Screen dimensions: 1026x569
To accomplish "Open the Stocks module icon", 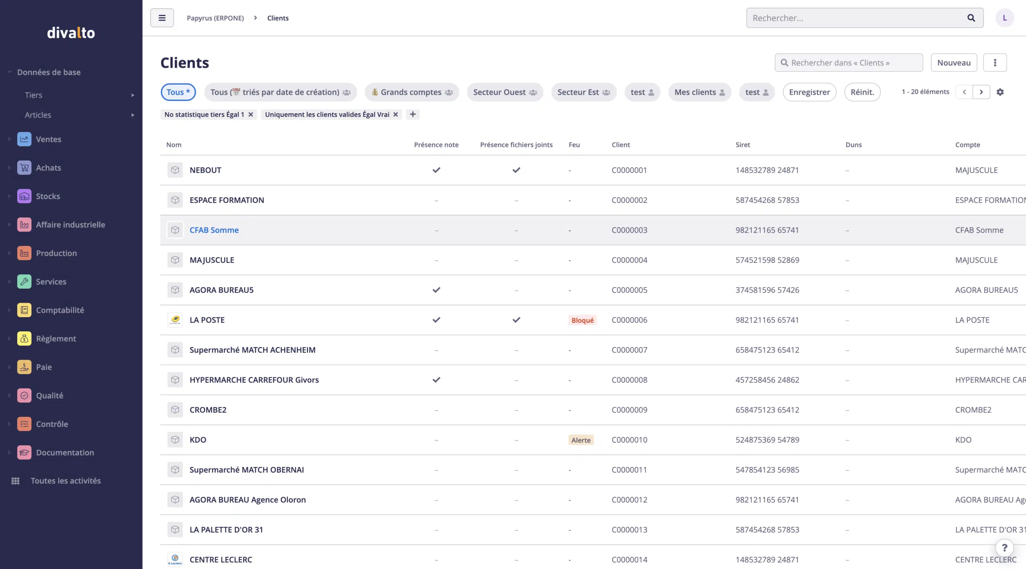I will point(24,196).
